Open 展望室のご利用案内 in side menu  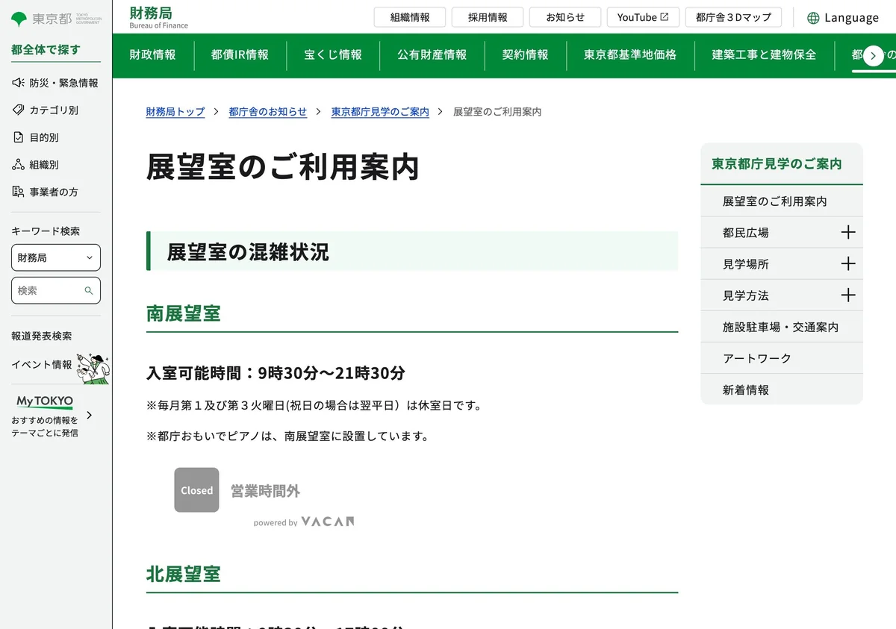(782, 201)
